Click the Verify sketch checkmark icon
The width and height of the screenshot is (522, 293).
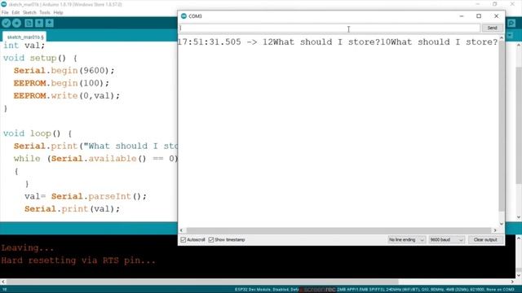[7, 23]
